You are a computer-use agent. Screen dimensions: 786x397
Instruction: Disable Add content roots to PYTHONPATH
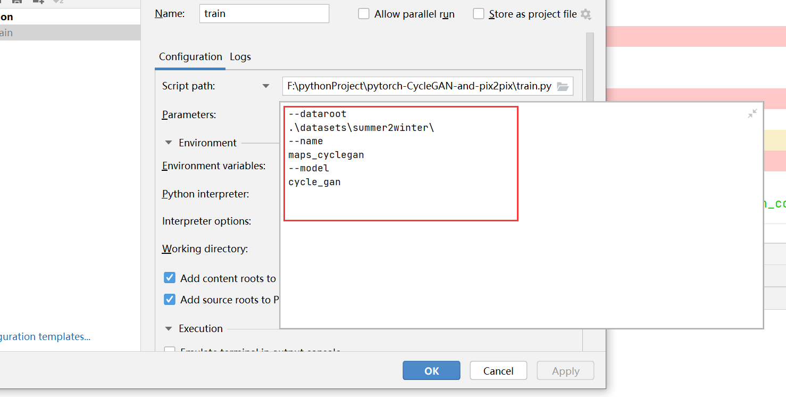click(x=169, y=278)
